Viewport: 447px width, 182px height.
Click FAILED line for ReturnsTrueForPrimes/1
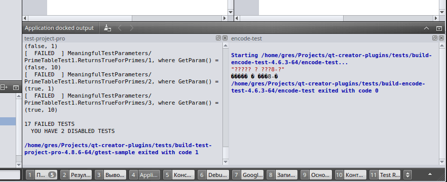click(x=122, y=60)
